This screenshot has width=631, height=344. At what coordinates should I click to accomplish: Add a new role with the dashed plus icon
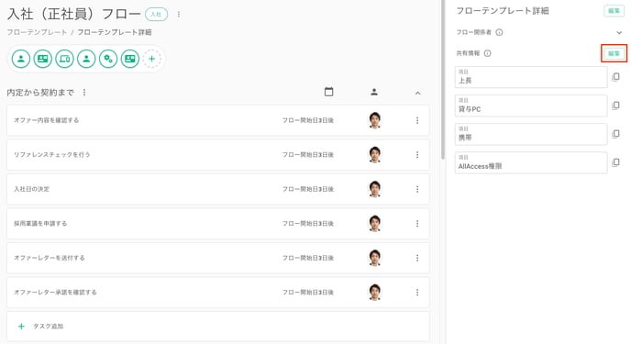(x=151, y=59)
